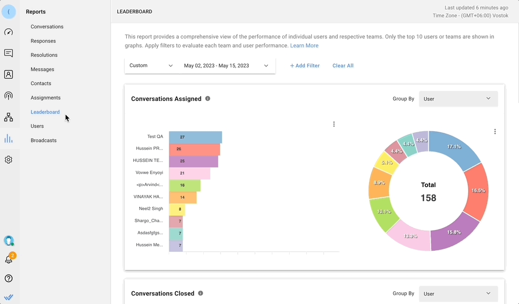Click the Add Filter button
The image size is (519, 304).
pyautogui.click(x=304, y=66)
